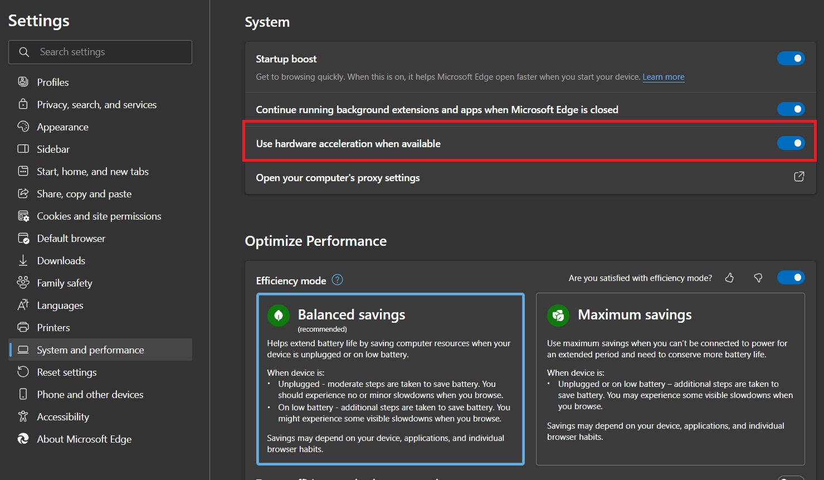Click 'Are you satisfied with efficiency mode?' text
824x480 pixels.
tap(640, 278)
